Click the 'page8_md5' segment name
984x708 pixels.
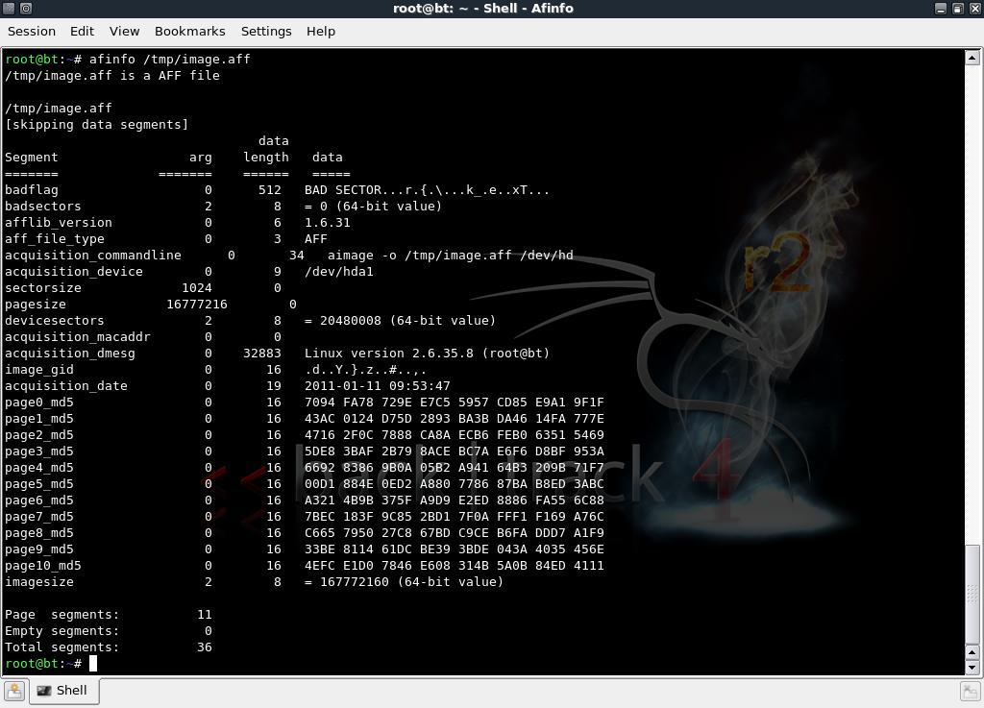[38, 532]
